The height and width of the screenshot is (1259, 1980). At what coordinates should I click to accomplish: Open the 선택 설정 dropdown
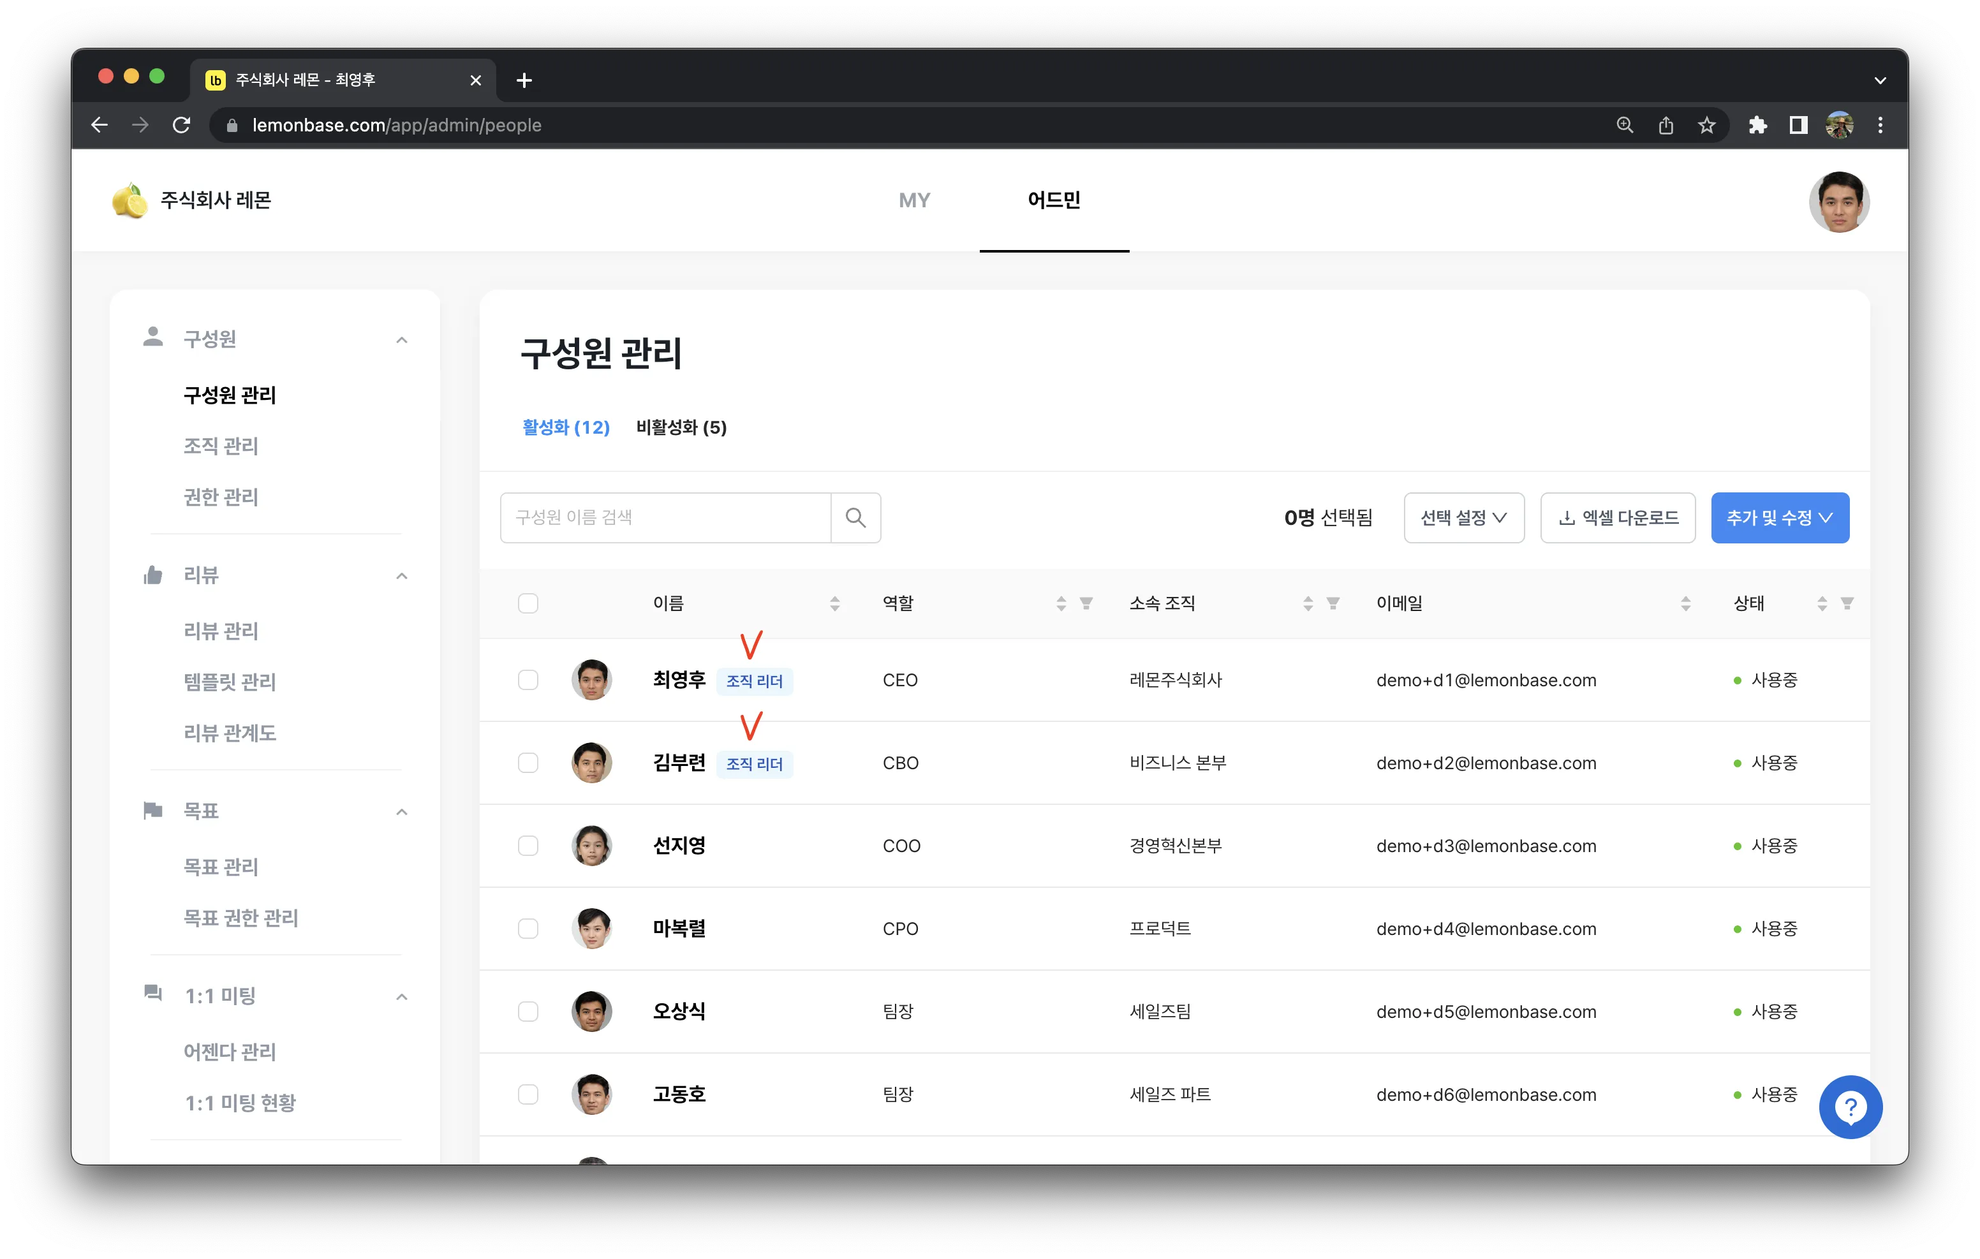pyautogui.click(x=1463, y=517)
